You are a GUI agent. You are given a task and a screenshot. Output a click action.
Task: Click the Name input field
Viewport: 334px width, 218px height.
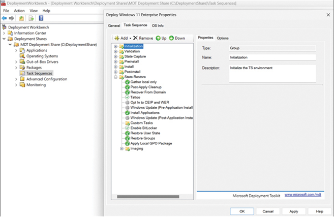[x=272, y=57]
